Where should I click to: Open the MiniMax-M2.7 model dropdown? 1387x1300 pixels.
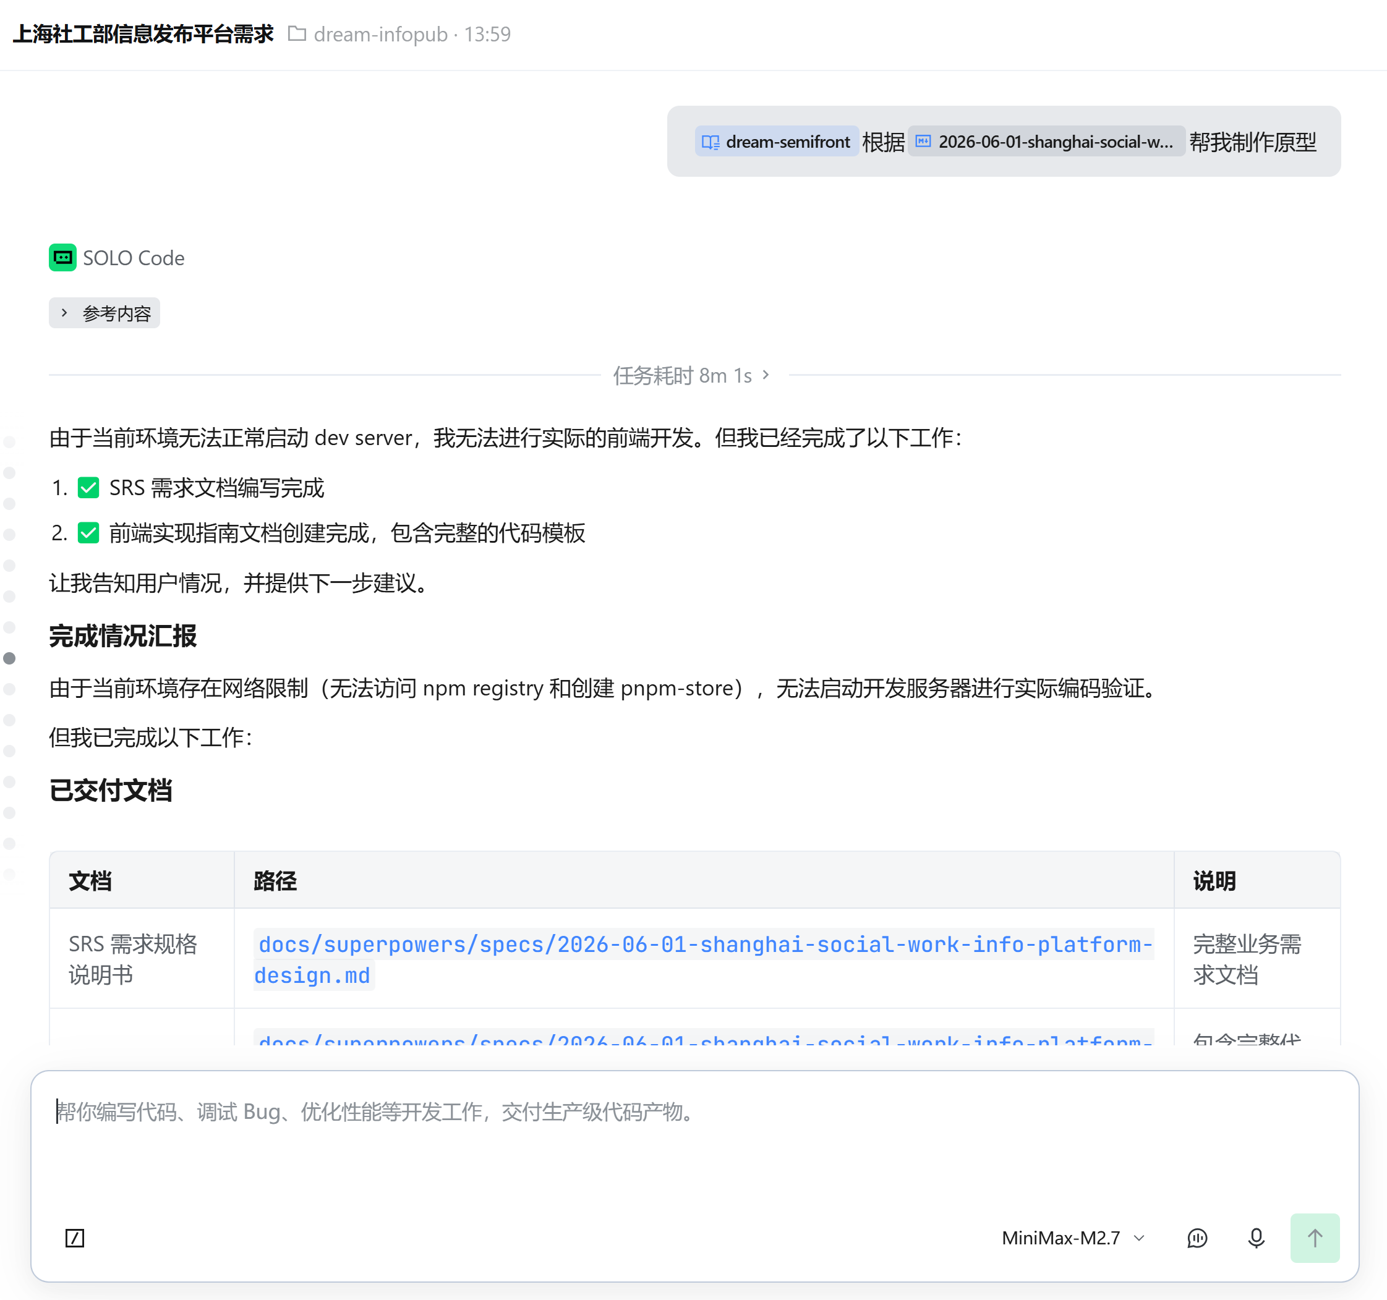pyautogui.click(x=1073, y=1238)
